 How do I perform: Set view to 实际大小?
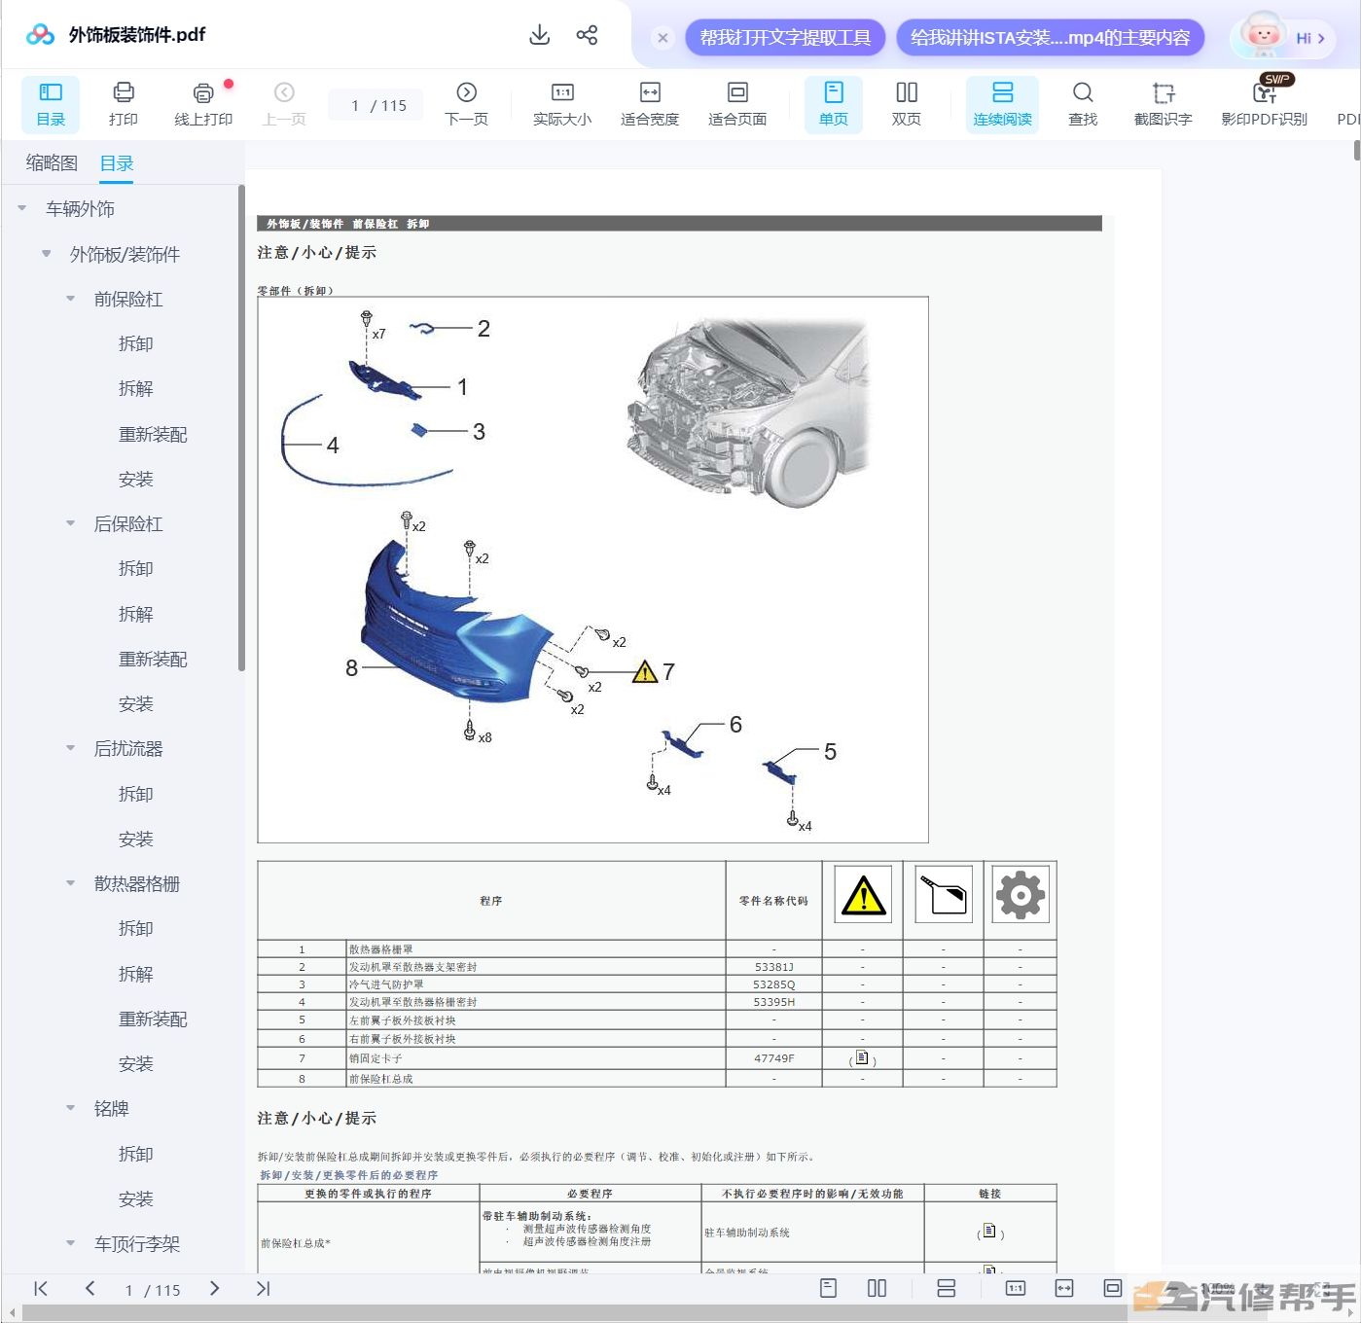[562, 104]
